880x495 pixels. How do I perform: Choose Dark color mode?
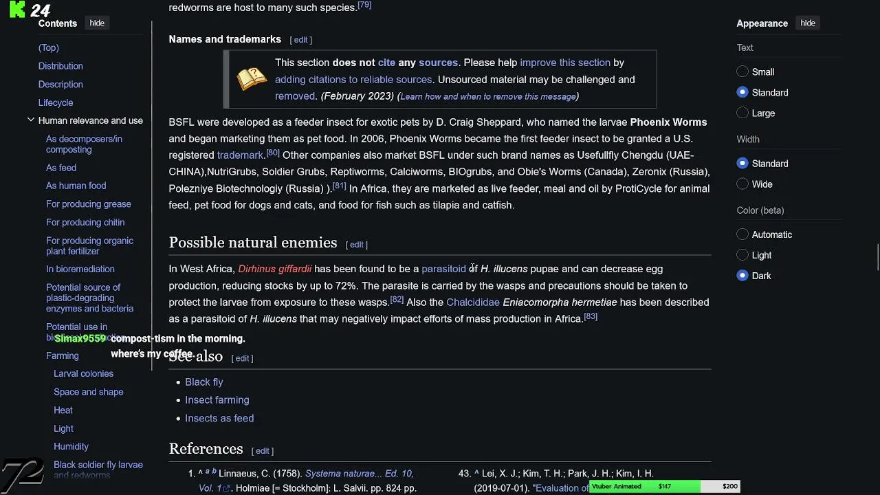[x=742, y=276]
